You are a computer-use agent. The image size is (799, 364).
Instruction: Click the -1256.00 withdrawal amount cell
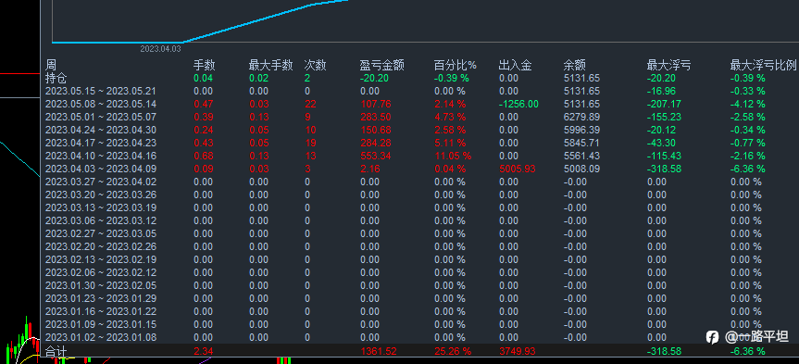[x=518, y=104]
